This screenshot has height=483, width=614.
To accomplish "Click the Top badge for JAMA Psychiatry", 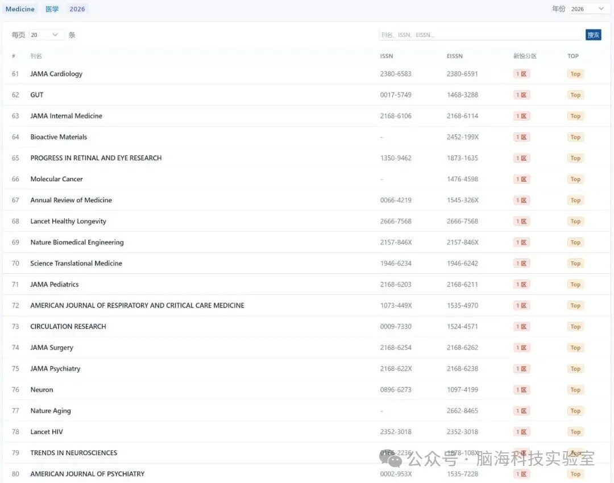I will (575, 369).
